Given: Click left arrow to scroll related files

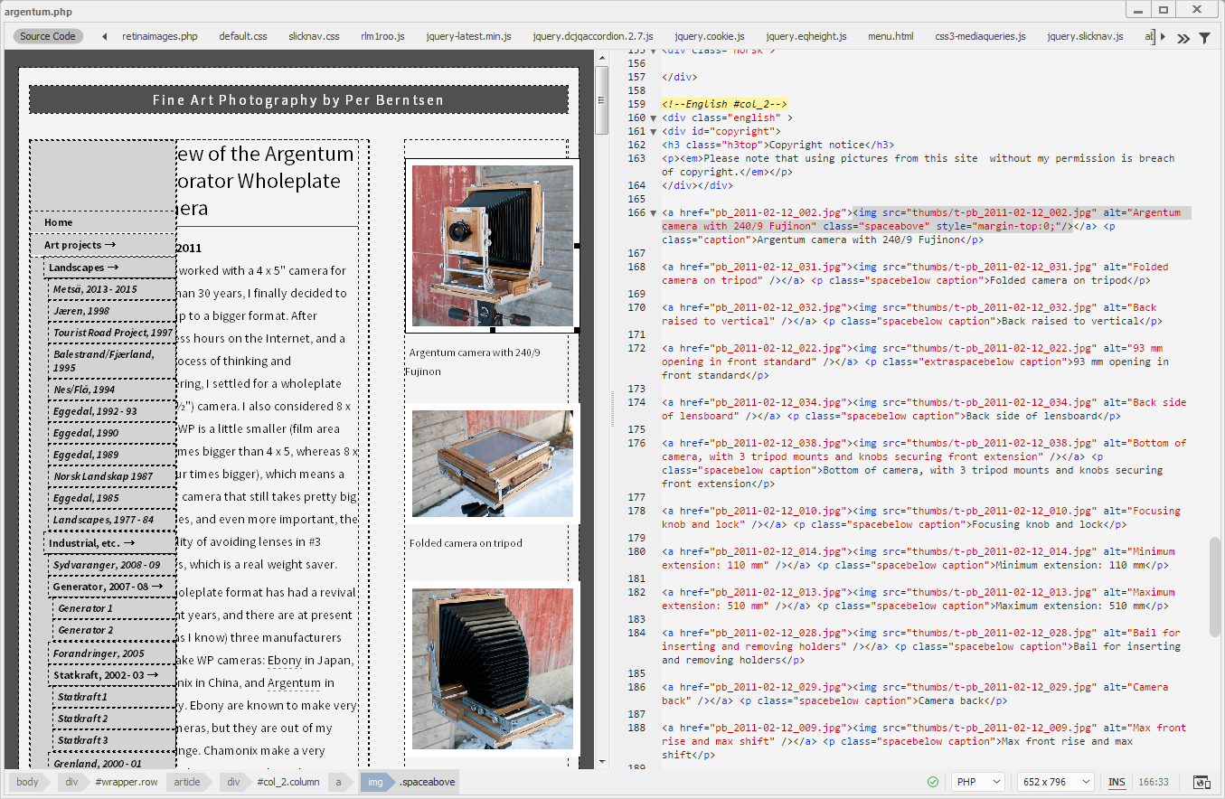Looking at the screenshot, I should pyautogui.click(x=104, y=36).
